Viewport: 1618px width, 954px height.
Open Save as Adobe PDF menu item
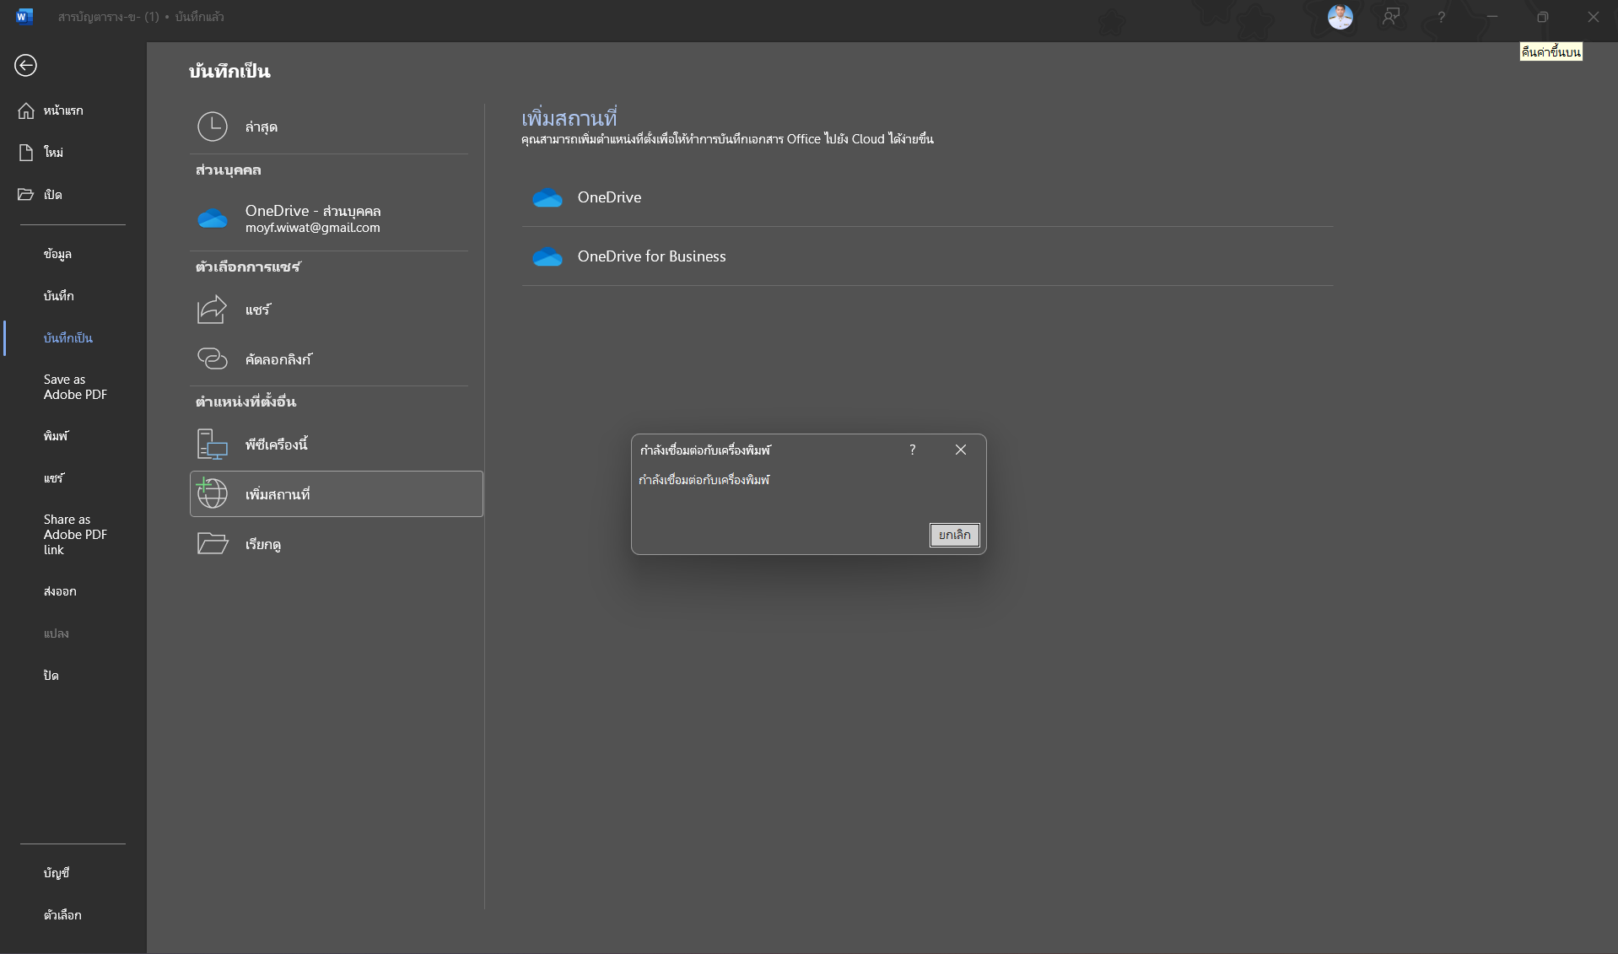coord(75,387)
